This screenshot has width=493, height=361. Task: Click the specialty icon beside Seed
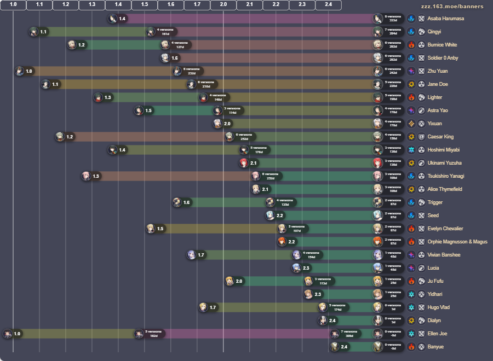pos(422,216)
